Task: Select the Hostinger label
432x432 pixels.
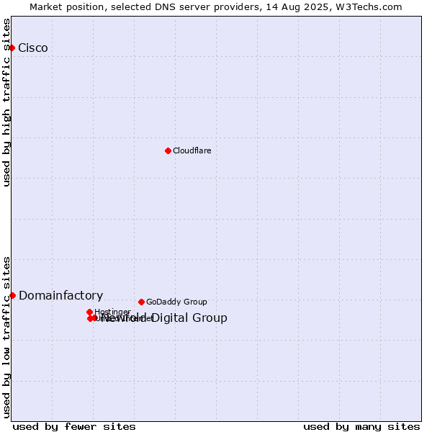Action: tap(112, 312)
